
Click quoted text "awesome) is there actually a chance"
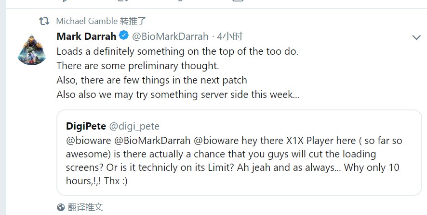pyautogui.click(x=221, y=155)
